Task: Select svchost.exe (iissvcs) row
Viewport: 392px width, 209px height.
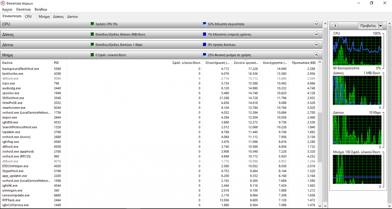Action: (x=159, y=137)
